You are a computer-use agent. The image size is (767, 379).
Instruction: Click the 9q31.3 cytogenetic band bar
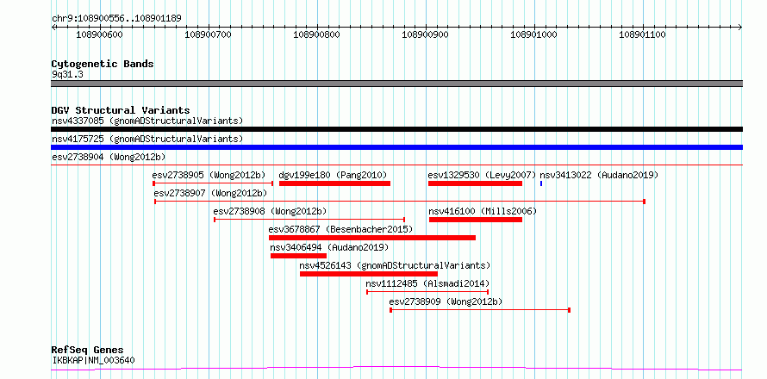click(396, 84)
